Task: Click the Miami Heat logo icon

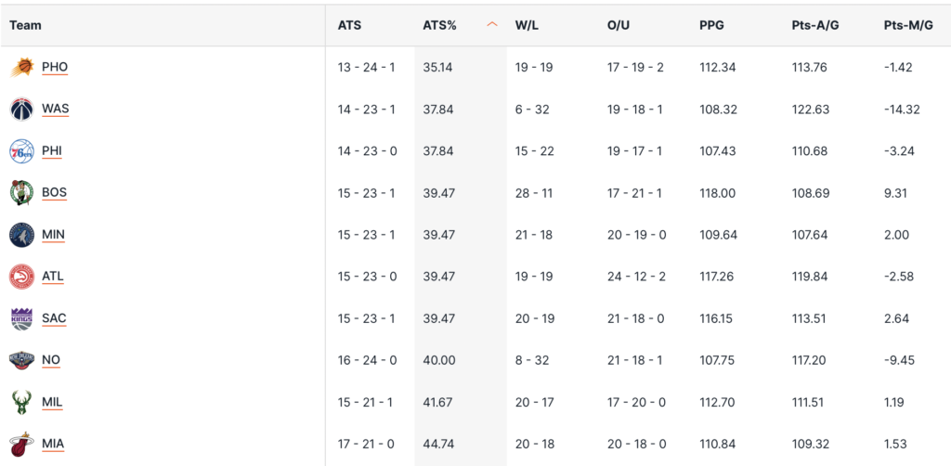Action: [21, 444]
